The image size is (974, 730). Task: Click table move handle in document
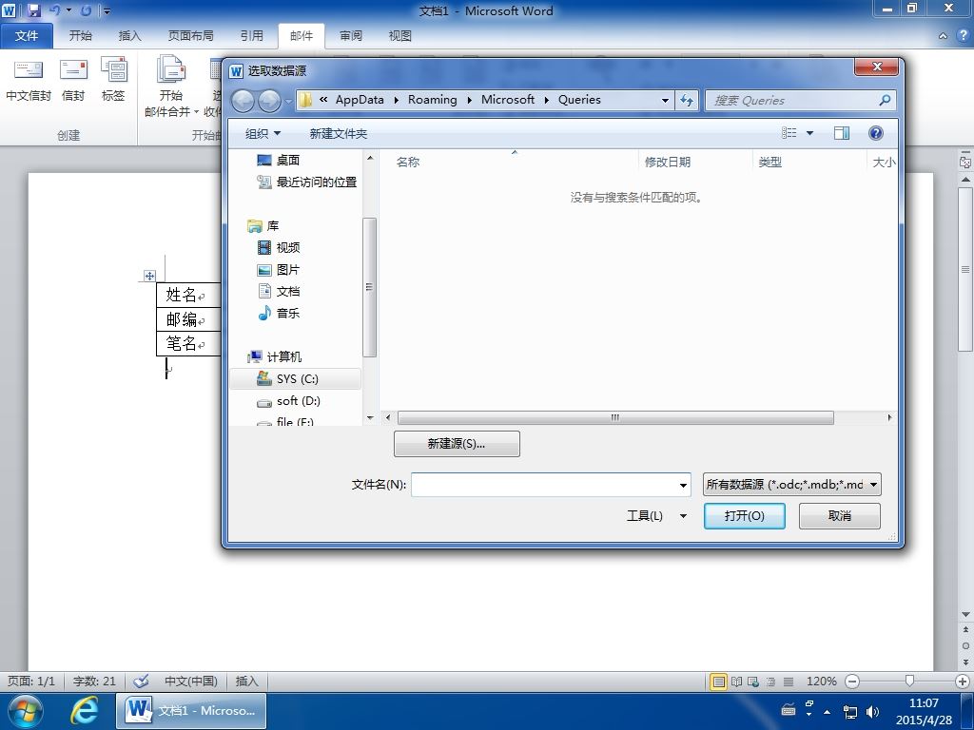[x=149, y=276]
